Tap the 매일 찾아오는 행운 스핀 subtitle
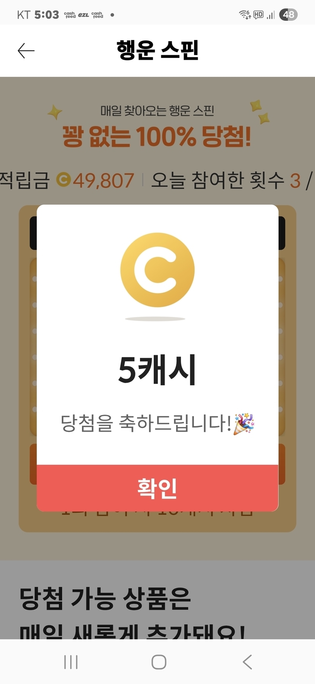Screen dimensions: 315x684 click(157, 111)
